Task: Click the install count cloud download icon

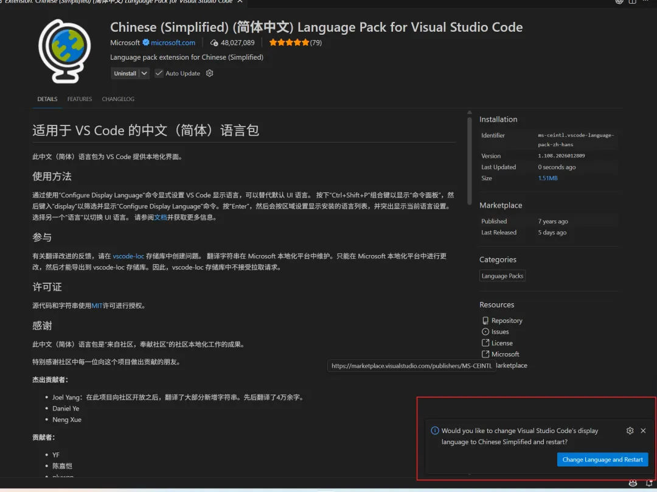Action: 214,43
